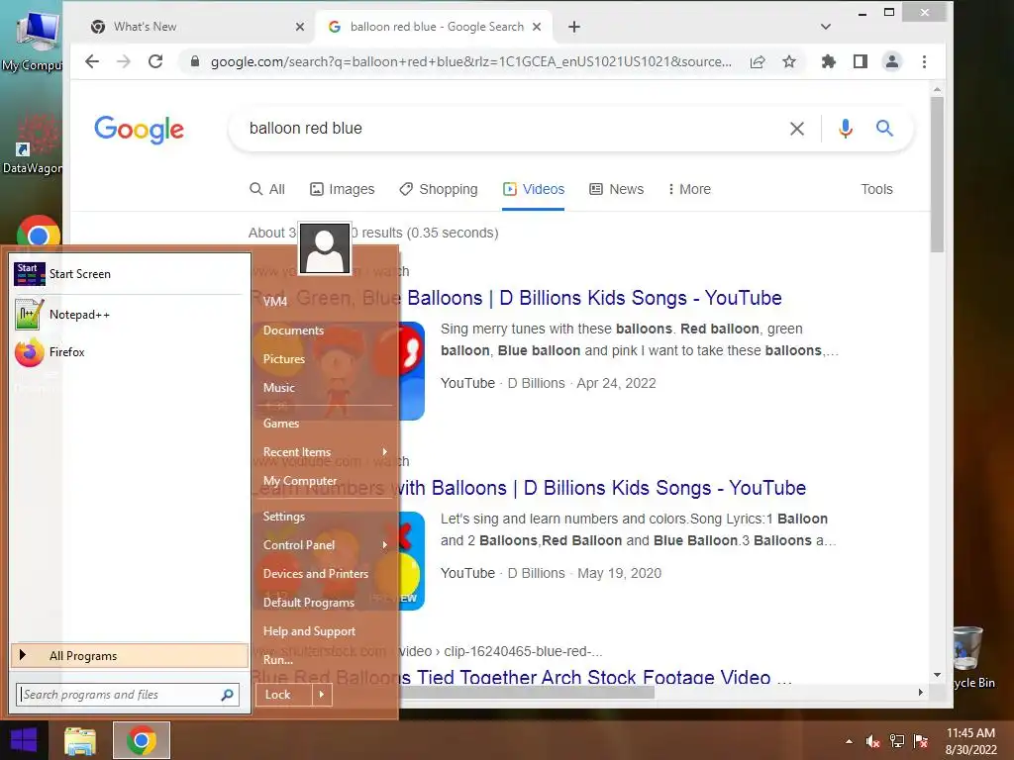Switch to the Images results tab

pos(342,189)
